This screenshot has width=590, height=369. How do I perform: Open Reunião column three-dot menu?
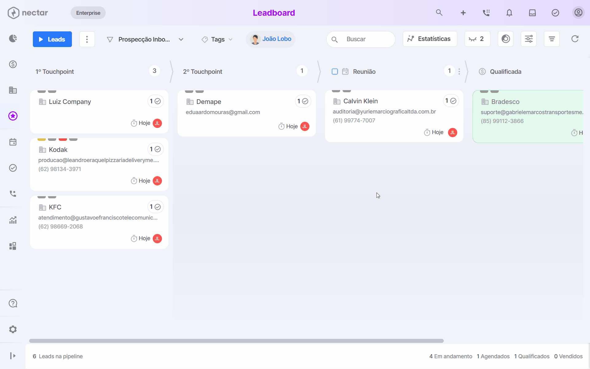(x=459, y=71)
